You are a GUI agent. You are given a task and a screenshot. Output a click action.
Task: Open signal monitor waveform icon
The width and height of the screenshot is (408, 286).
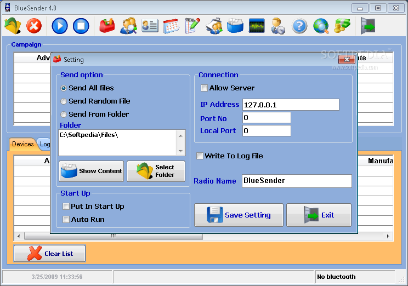(x=257, y=26)
